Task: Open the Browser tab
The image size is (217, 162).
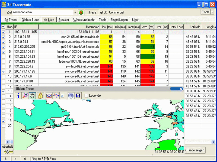Action: point(64,20)
